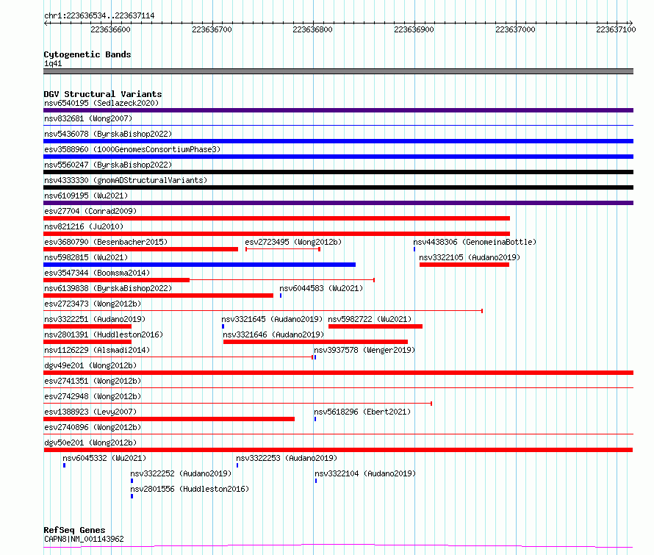The image size is (654, 555).
Task: Click nsv6045332 (Wu2021) label
Action: [104, 458]
